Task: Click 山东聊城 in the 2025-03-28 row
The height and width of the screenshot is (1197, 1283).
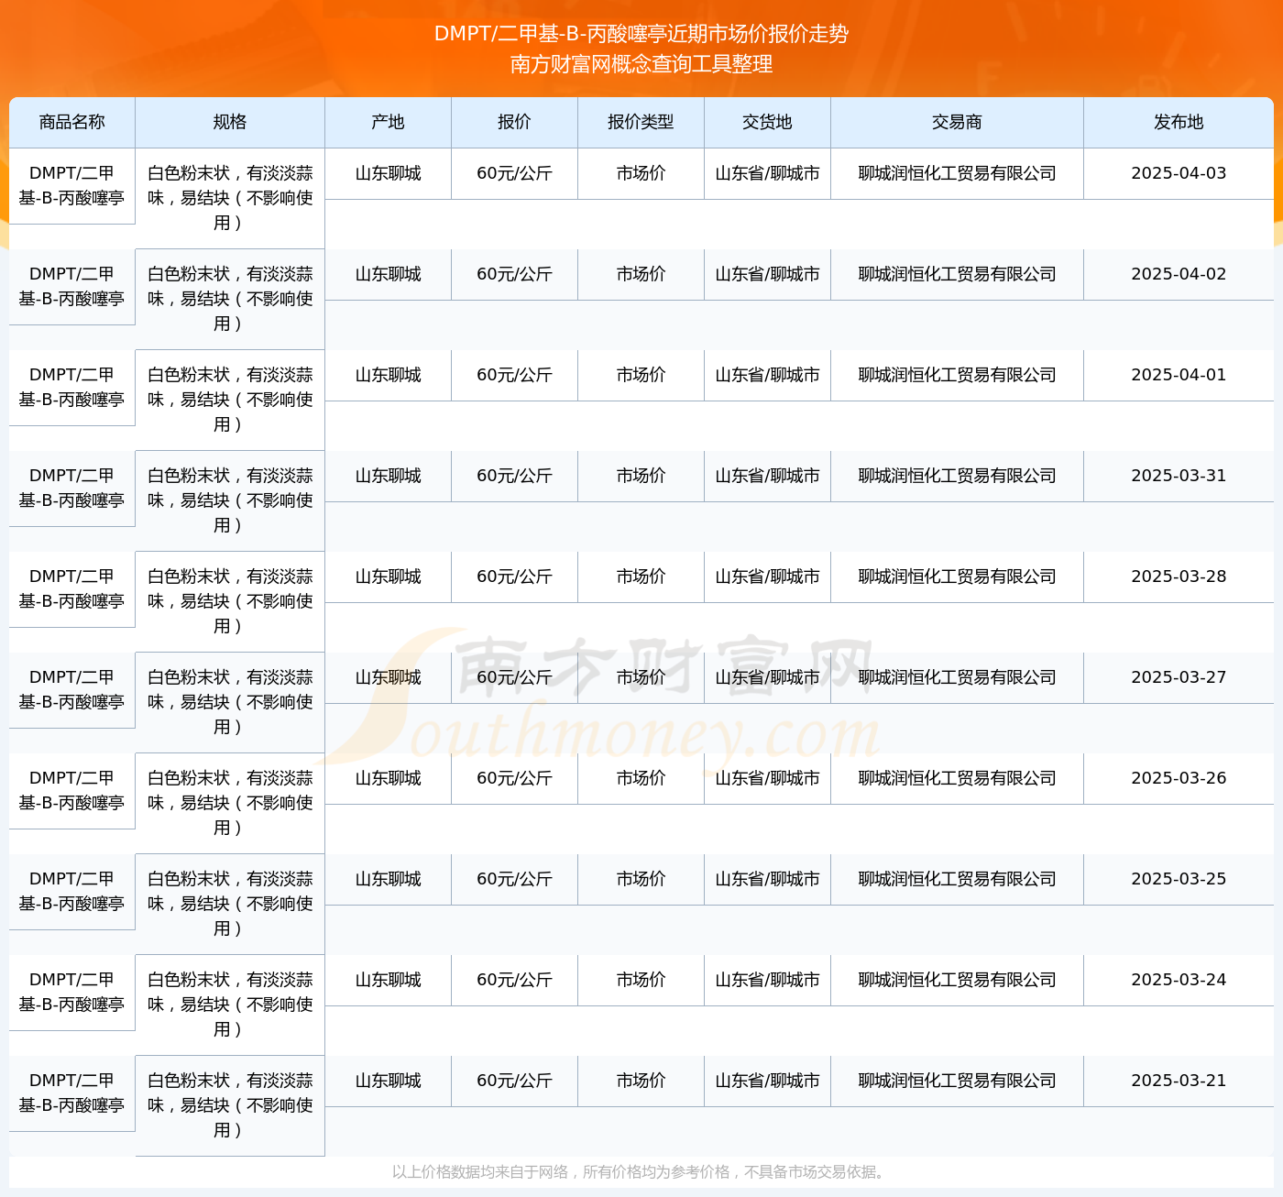Action: (388, 577)
